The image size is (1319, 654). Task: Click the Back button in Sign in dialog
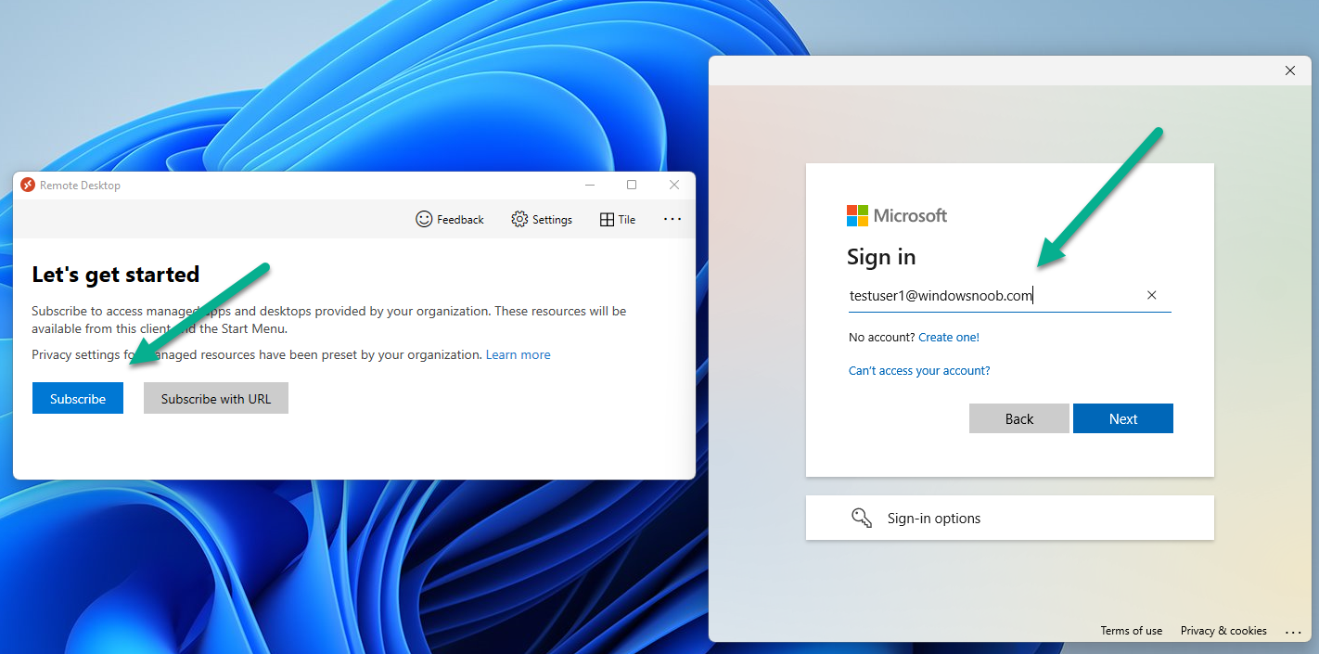coord(1019,418)
